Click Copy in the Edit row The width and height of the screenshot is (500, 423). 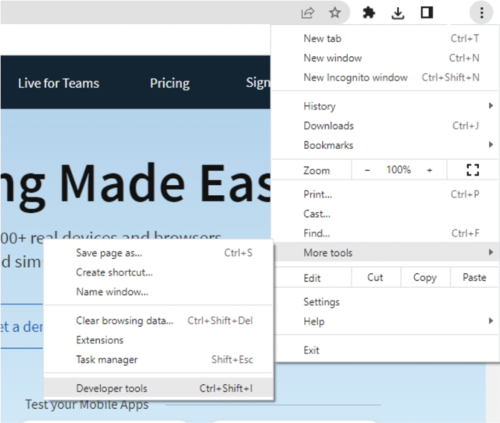(x=425, y=277)
